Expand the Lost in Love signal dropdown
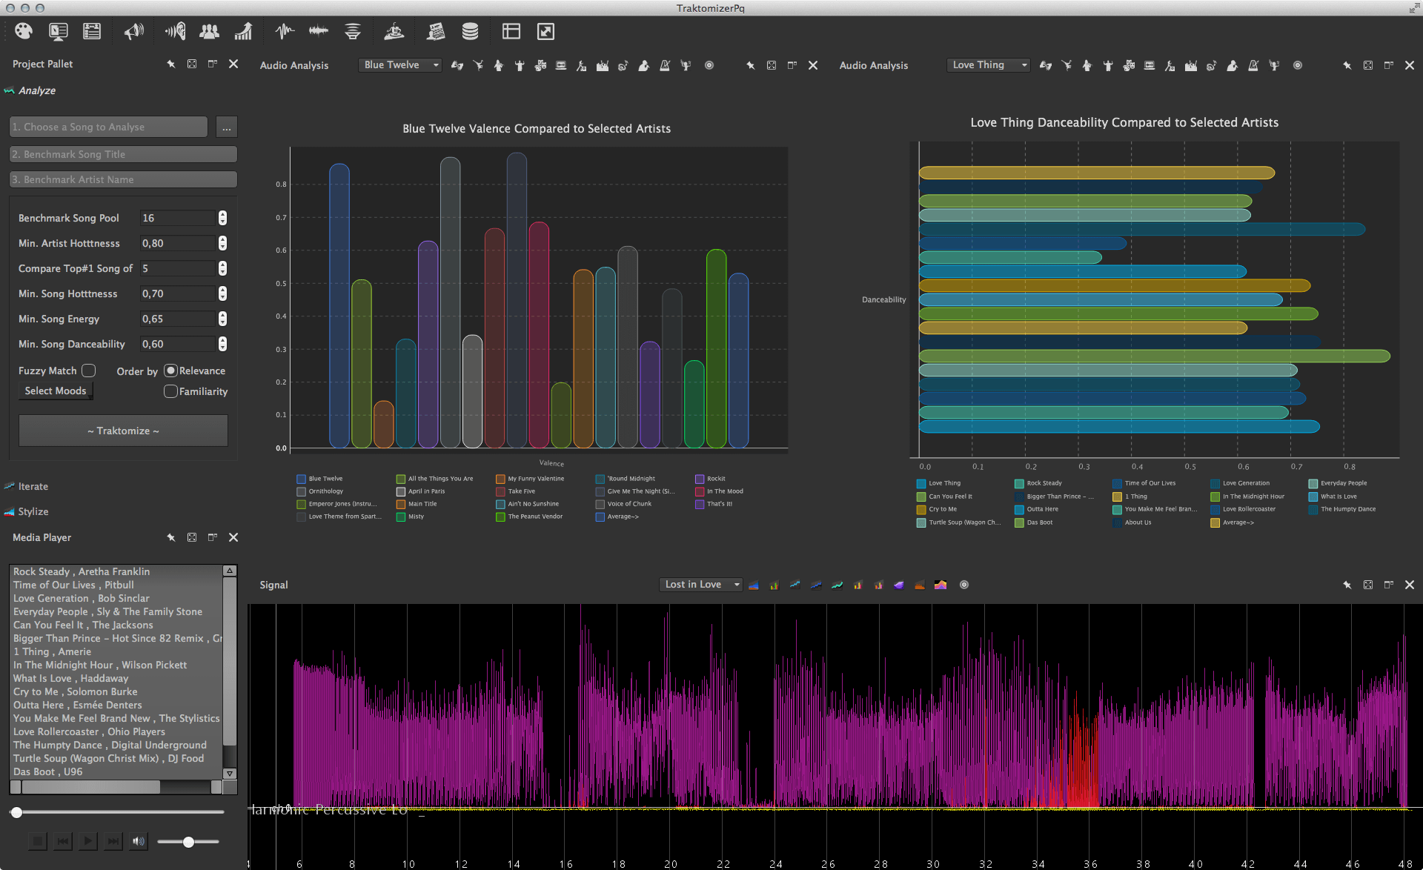 [700, 585]
